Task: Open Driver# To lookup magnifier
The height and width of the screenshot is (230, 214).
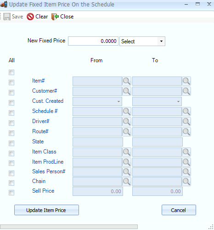Action: pyautogui.click(x=186, y=122)
